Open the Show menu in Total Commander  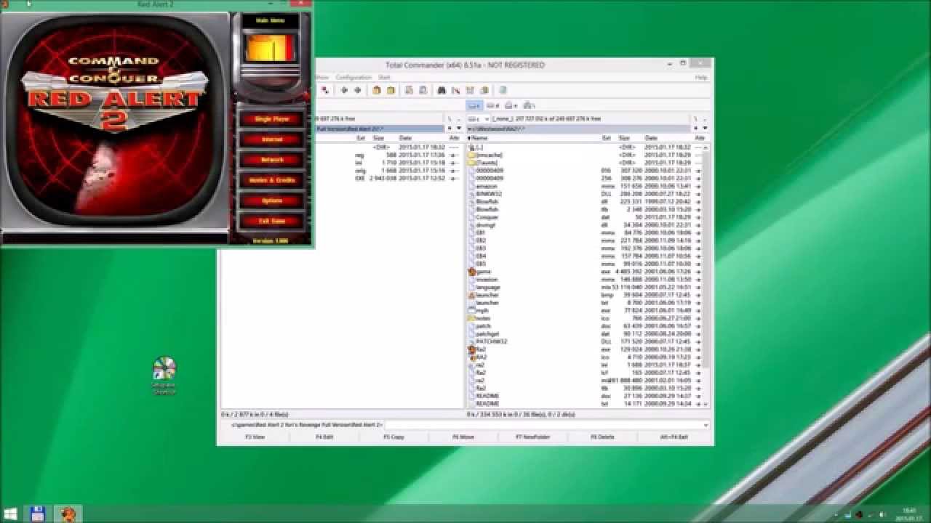pyautogui.click(x=321, y=77)
